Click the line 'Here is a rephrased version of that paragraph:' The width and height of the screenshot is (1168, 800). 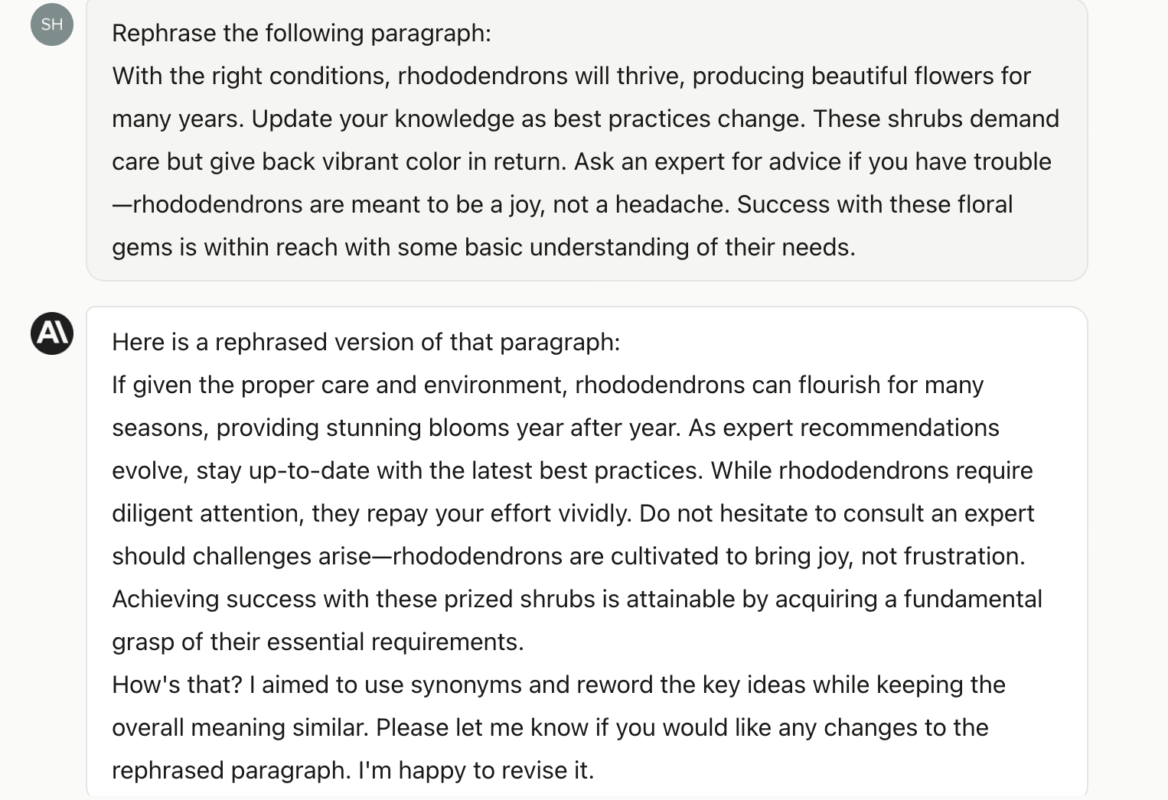[366, 342]
